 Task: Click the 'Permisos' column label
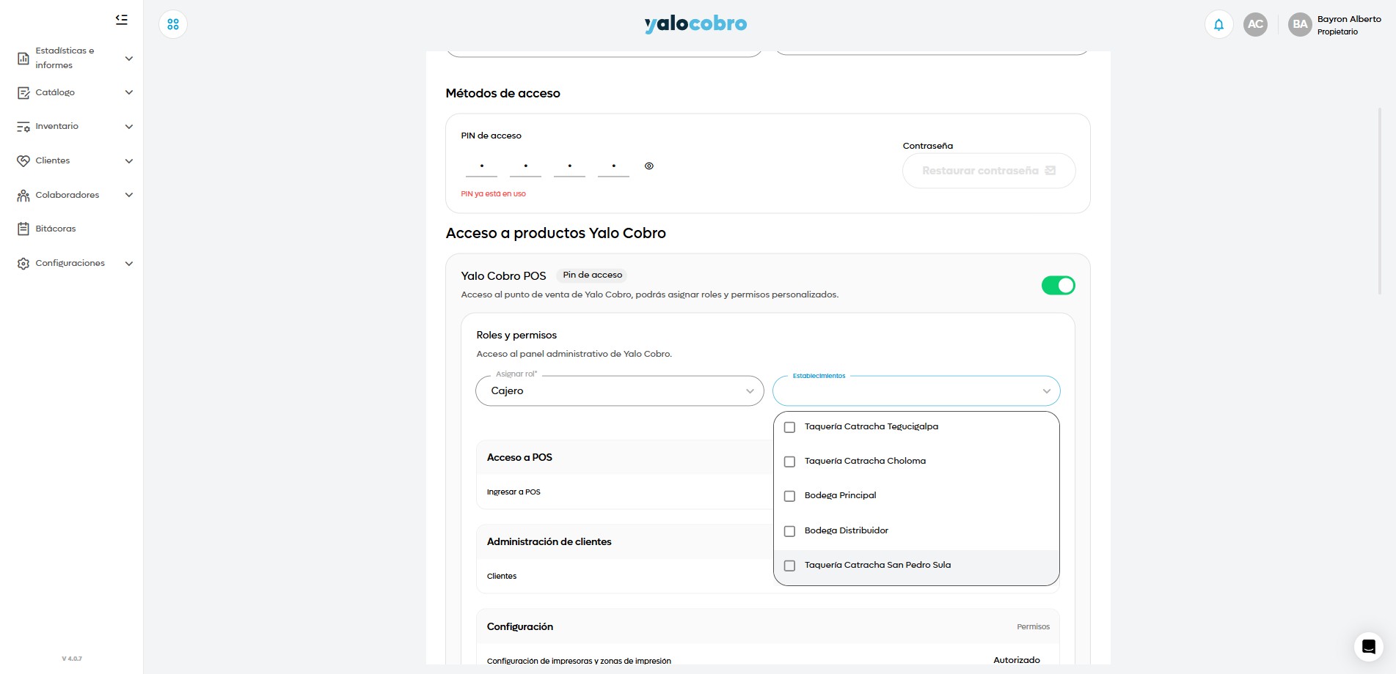pos(1033,627)
